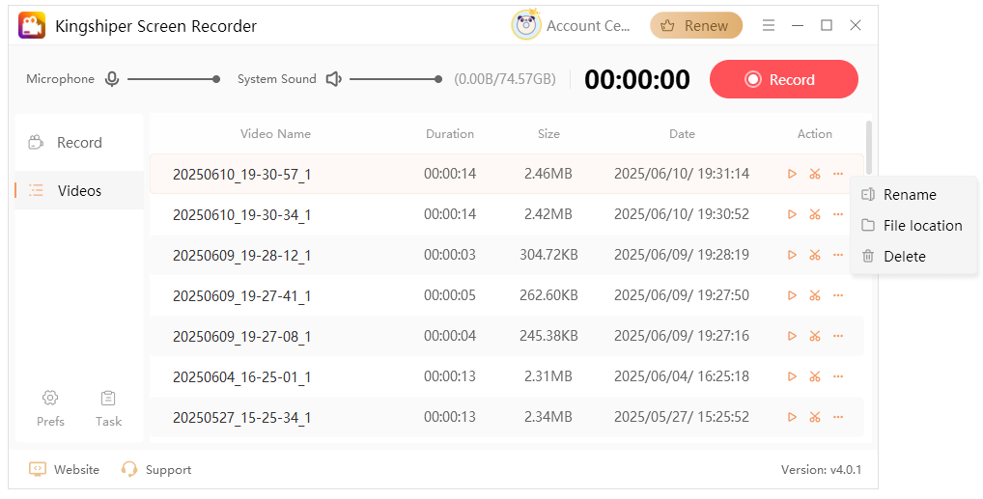Open three-dot menu for 20250609_19-27-08_1

(837, 336)
